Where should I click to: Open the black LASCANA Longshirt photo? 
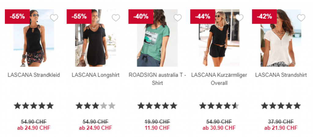tap(96, 38)
